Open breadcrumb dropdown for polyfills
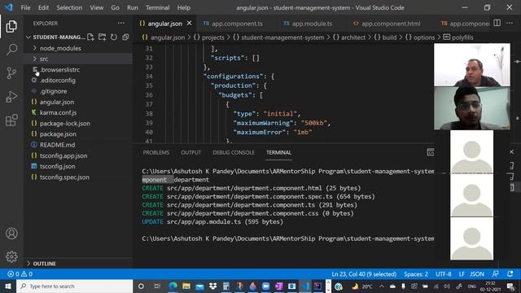521x293 pixels. tap(458, 37)
